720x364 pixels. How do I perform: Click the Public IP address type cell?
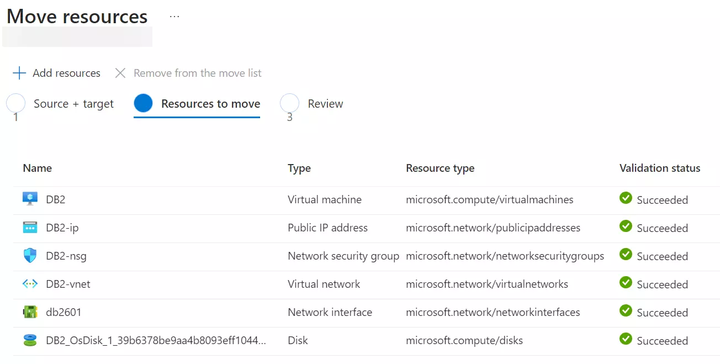pos(327,228)
